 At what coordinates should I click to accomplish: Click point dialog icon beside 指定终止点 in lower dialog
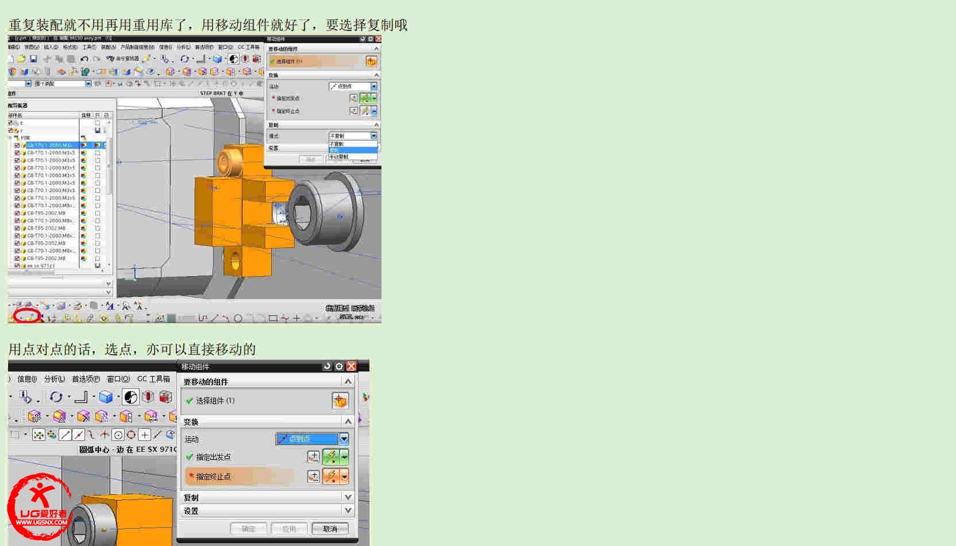313,477
